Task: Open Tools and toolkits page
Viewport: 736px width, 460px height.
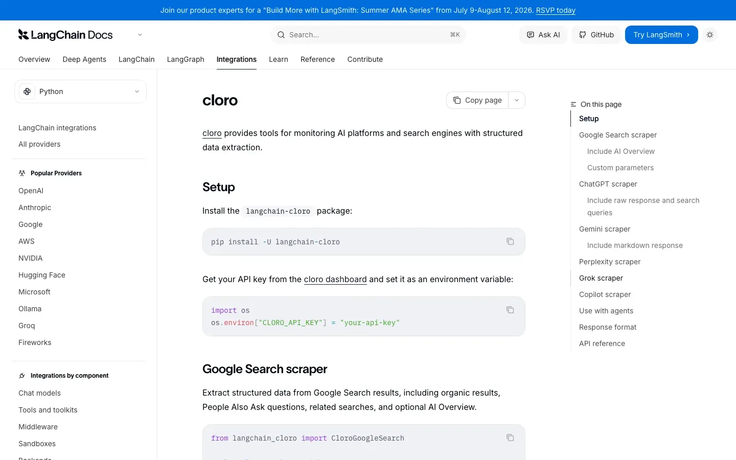Action: (48, 410)
